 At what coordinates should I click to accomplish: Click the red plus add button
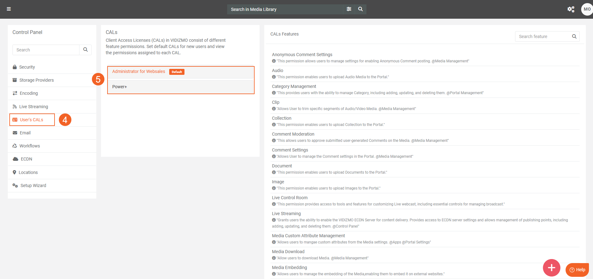click(551, 267)
